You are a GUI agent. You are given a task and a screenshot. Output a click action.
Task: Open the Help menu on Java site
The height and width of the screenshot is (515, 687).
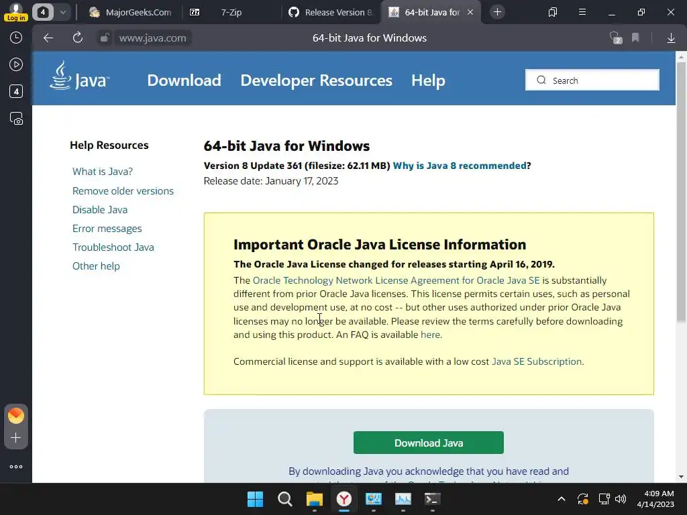(x=428, y=80)
